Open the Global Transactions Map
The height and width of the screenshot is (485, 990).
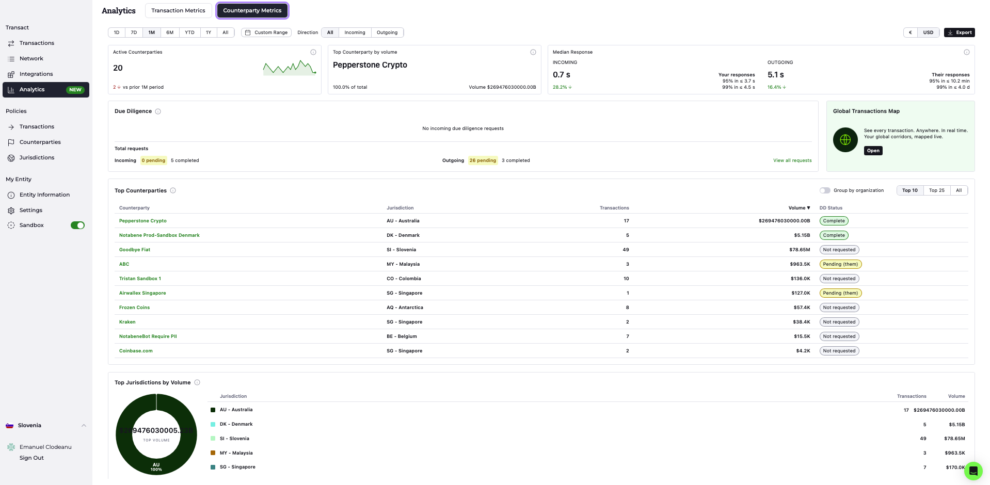point(873,151)
